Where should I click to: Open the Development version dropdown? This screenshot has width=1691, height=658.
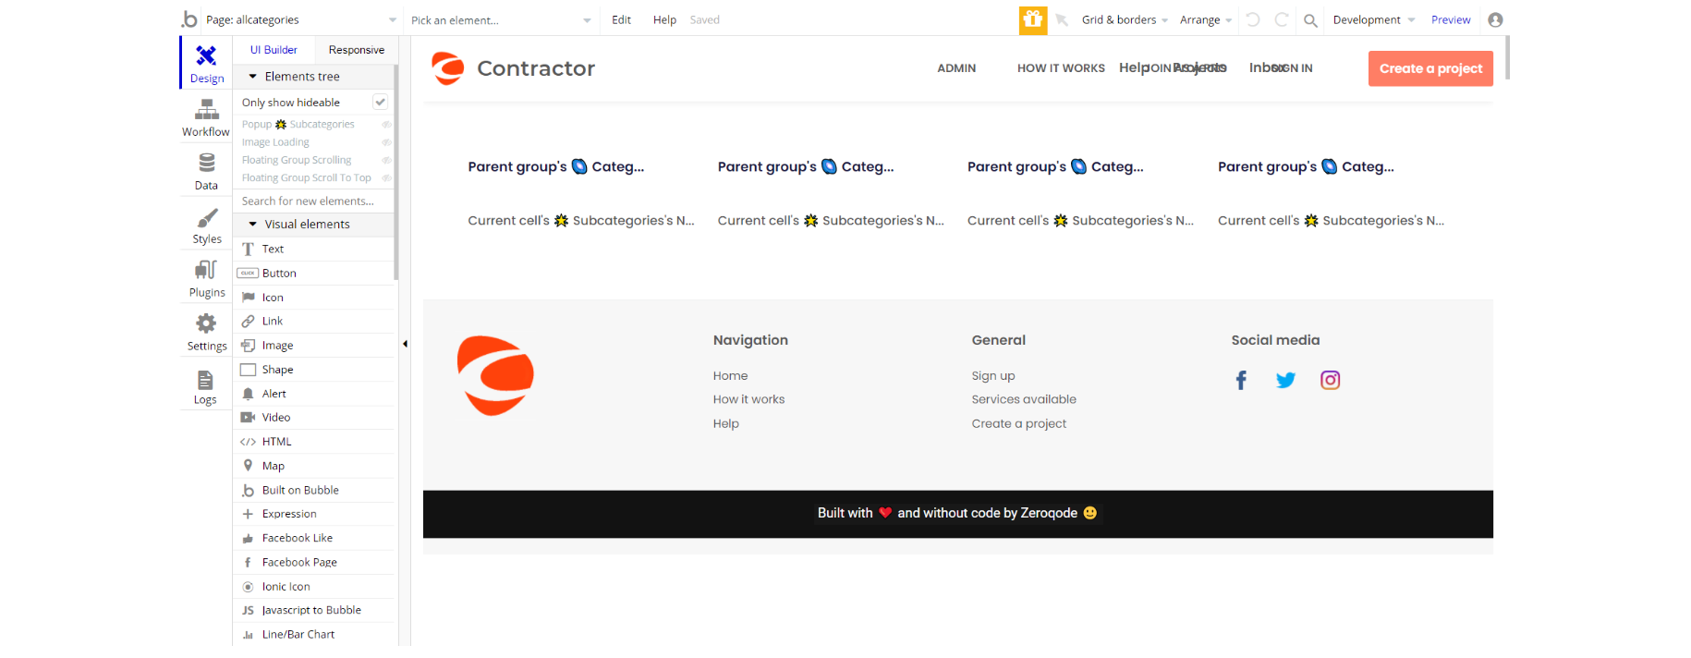click(1373, 19)
